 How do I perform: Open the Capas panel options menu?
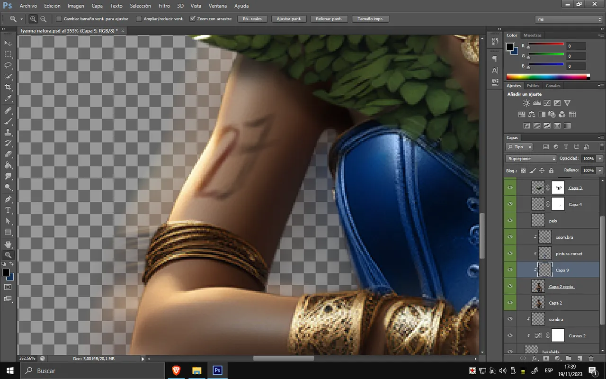tap(601, 137)
